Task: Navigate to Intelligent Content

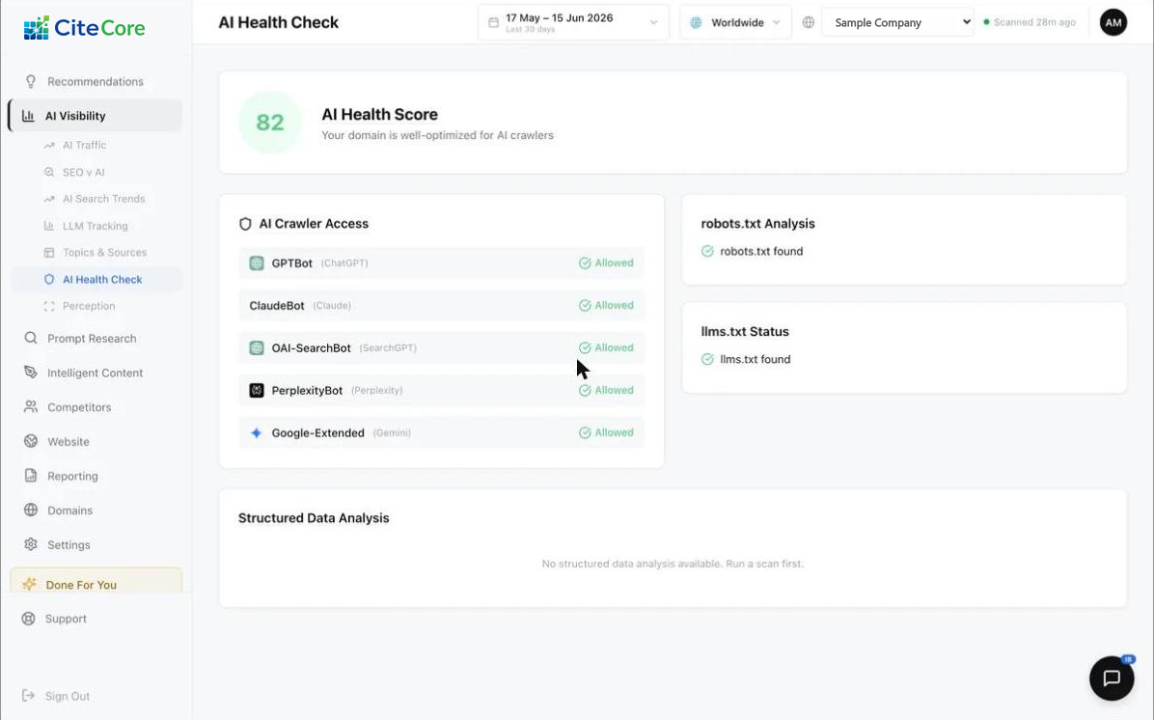Action: [x=95, y=373]
